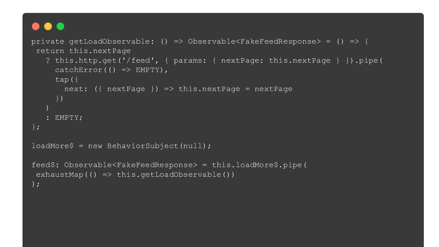
Task: Click the 'null' argument in BehaviorSubject
Action: pyautogui.click(x=192, y=146)
